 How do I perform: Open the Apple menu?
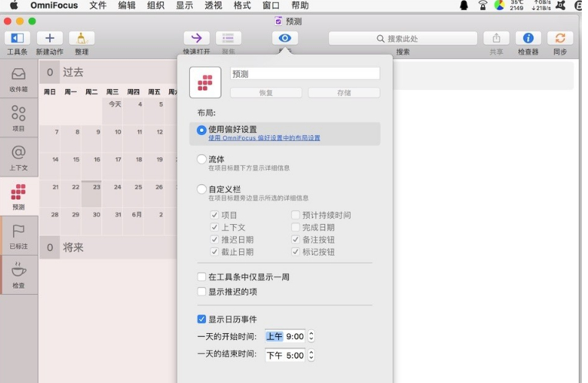coord(14,5)
